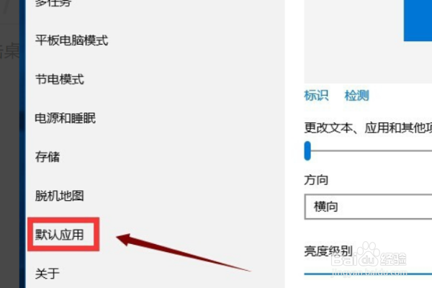Click the text size slider handle
Screen dimensions: 432x288
click(x=307, y=150)
